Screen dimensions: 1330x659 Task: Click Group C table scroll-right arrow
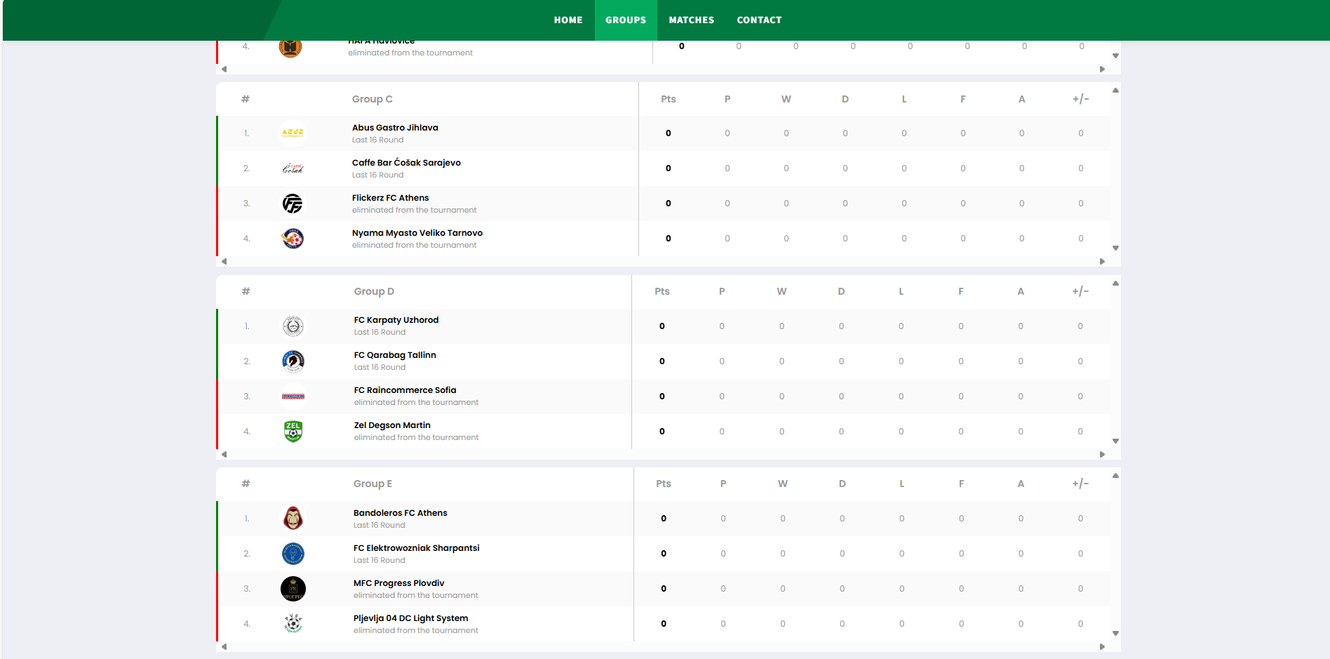click(x=1102, y=261)
